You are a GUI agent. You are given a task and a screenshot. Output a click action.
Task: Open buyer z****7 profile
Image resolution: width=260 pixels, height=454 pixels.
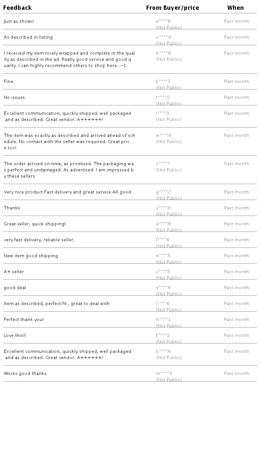pos(163,164)
